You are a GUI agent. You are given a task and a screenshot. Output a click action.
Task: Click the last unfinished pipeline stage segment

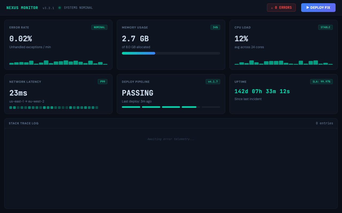pyautogui.click(x=211, y=107)
